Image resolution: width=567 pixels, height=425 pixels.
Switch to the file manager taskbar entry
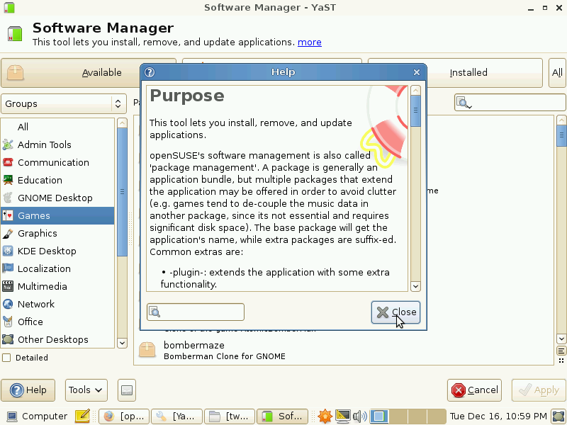(x=230, y=416)
